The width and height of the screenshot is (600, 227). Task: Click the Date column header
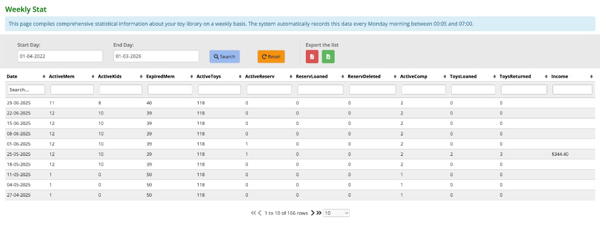12,76
